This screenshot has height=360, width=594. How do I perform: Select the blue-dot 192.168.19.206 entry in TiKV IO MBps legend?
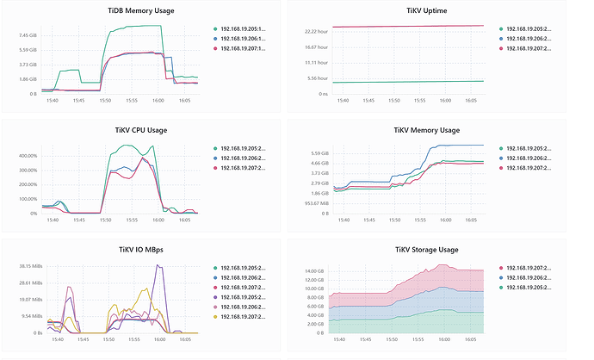click(239, 278)
